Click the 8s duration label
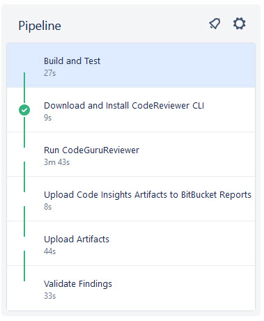This screenshot has height=321, width=264. click(x=48, y=207)
